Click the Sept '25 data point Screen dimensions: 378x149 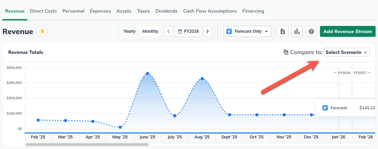click(230, 115)
